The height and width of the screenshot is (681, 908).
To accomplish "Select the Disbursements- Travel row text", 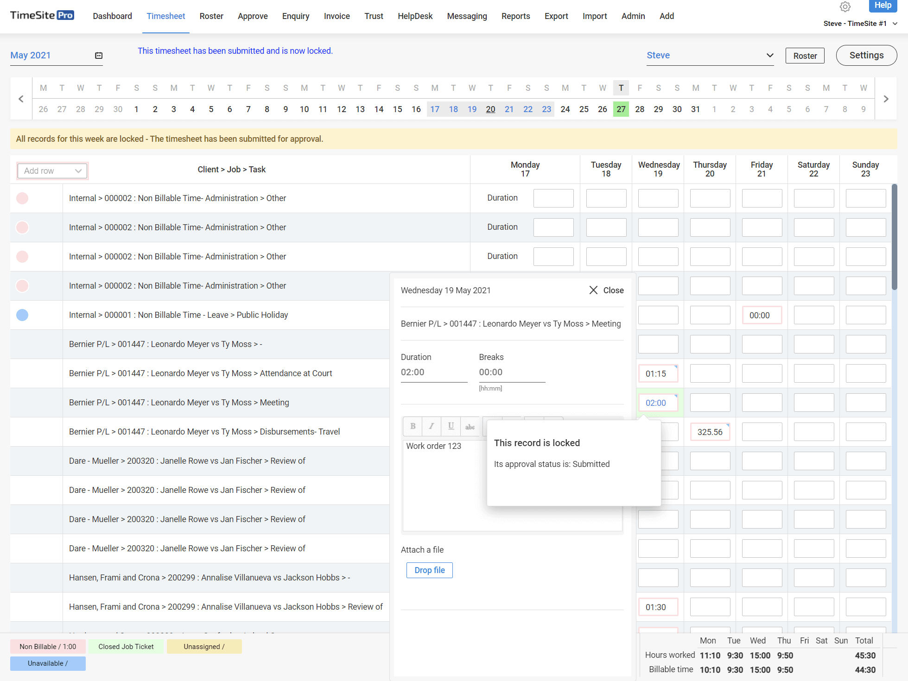I will coord(204,432).
